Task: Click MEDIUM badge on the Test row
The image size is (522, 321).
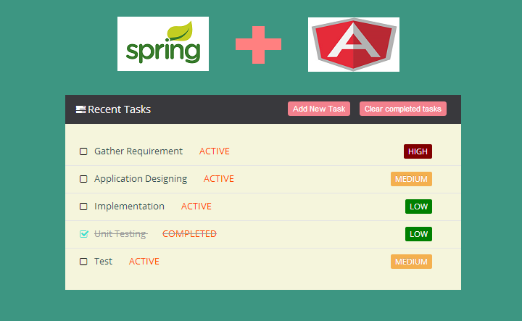Action: [x=411, y=262]
